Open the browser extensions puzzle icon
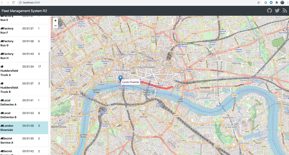Screen dimensions: 289x155 click(276, 2)
